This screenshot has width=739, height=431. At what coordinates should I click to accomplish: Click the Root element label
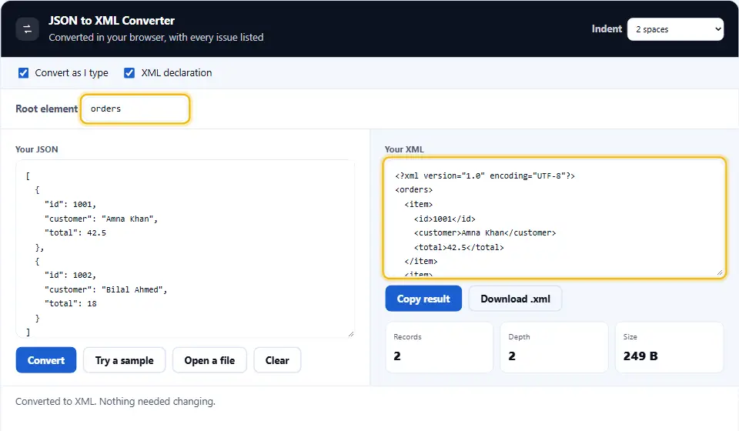pyautogui.click(x=47, y=109)
